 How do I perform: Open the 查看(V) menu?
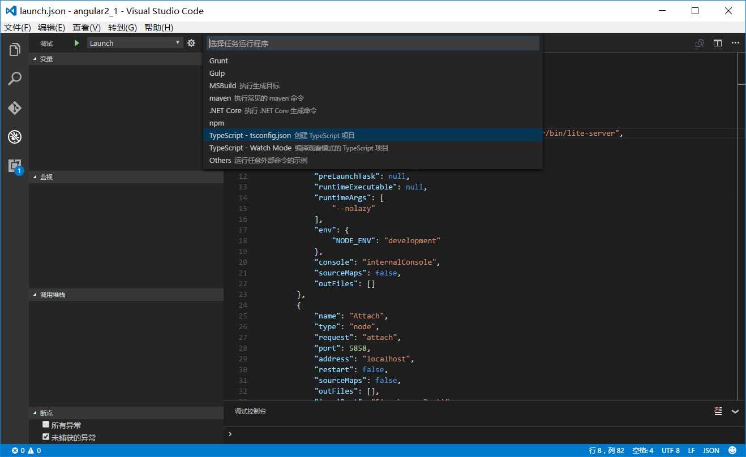coord(87,28)
